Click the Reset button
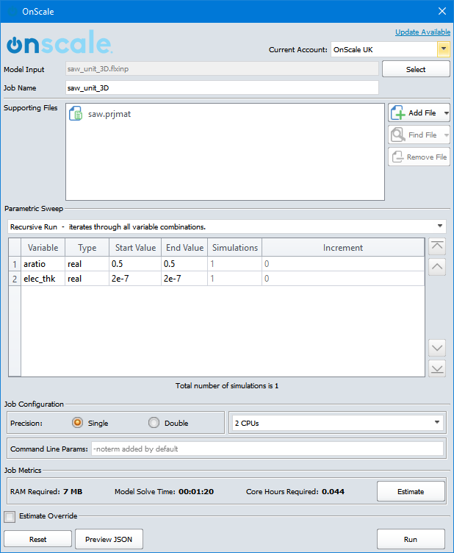The image size is (454, 553). click(x=37, y=539)
